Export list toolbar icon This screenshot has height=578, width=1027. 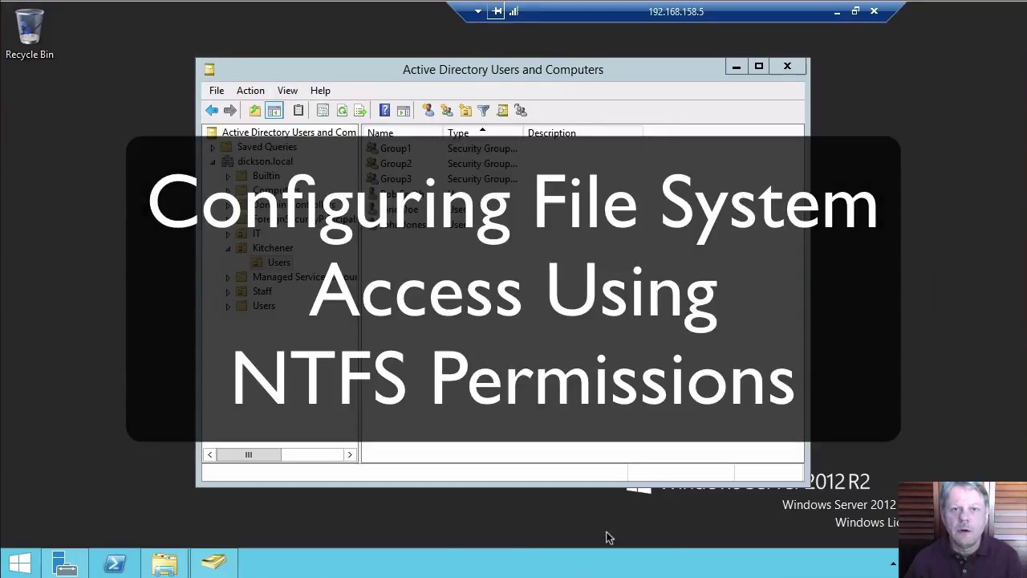(360, 111)
